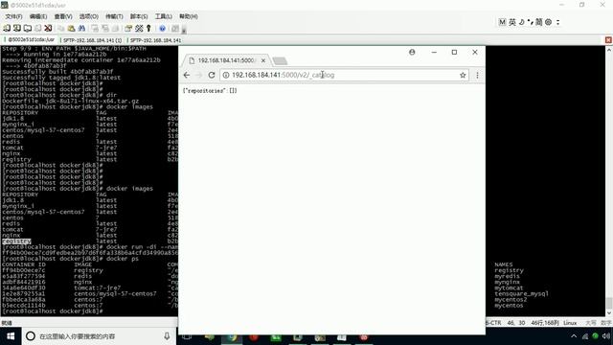Click the status bar 46行,168列 entry
This screenshot has height=345, width=613.
544,323
